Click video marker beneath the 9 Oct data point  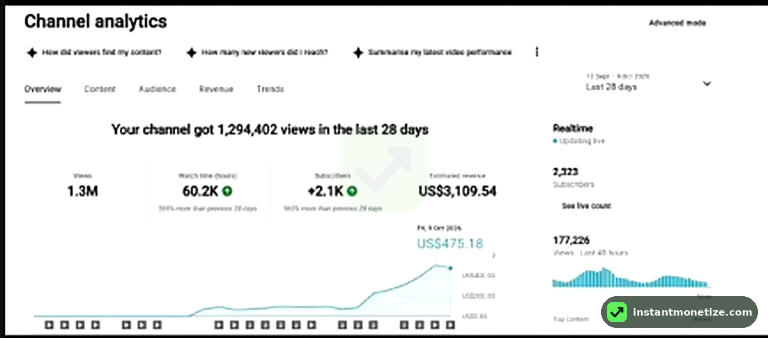point(450,324)
